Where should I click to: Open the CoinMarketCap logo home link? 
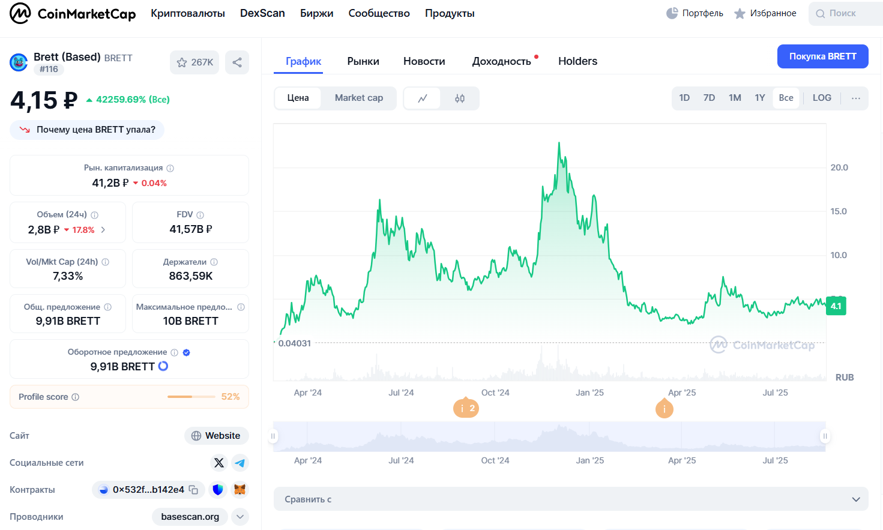point(73,13)
